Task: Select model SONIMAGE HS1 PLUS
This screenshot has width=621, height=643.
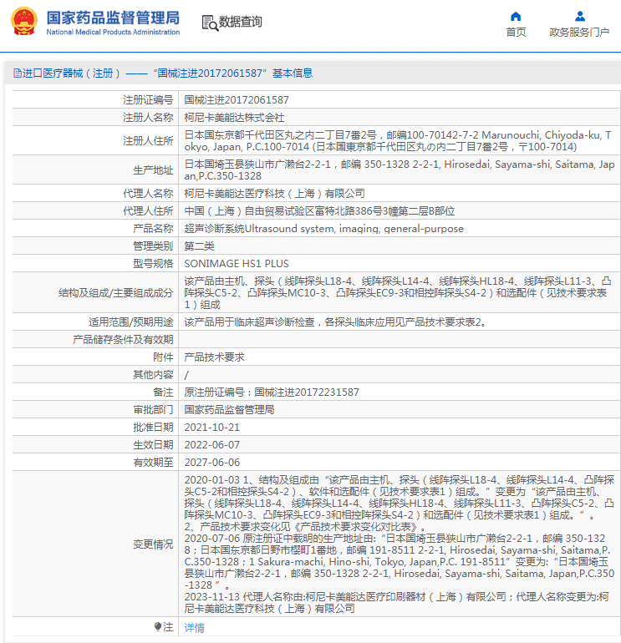Action: click(x=237, y=263)
